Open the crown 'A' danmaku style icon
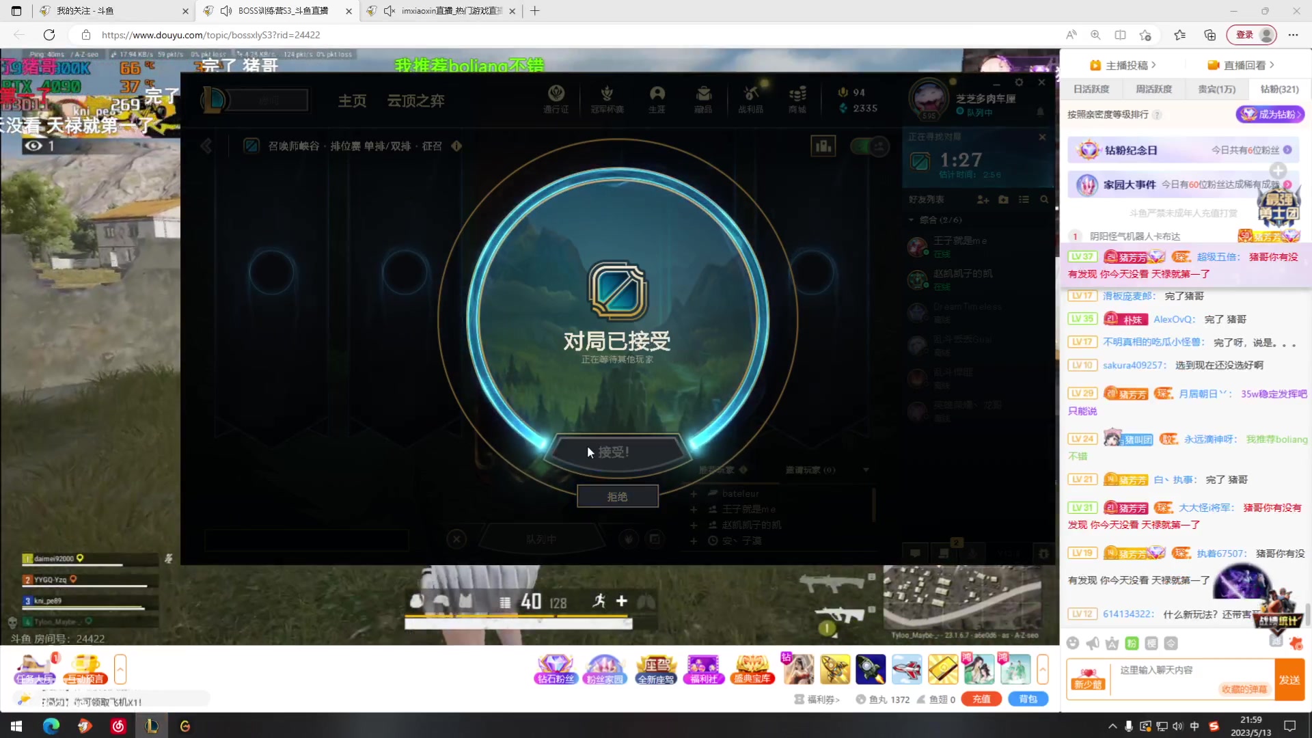 point(1112,643)
